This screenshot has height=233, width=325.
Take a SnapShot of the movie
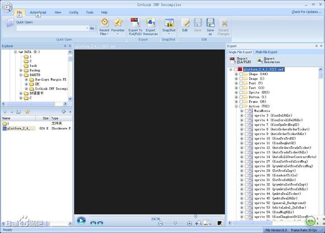pos(169,26)
